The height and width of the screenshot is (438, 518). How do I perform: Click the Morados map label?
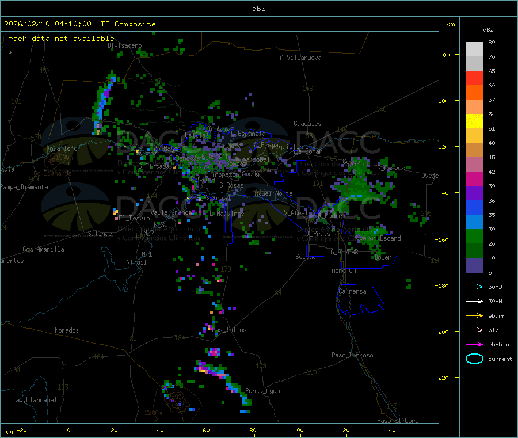pyautogui.click(x=67, y=330)
